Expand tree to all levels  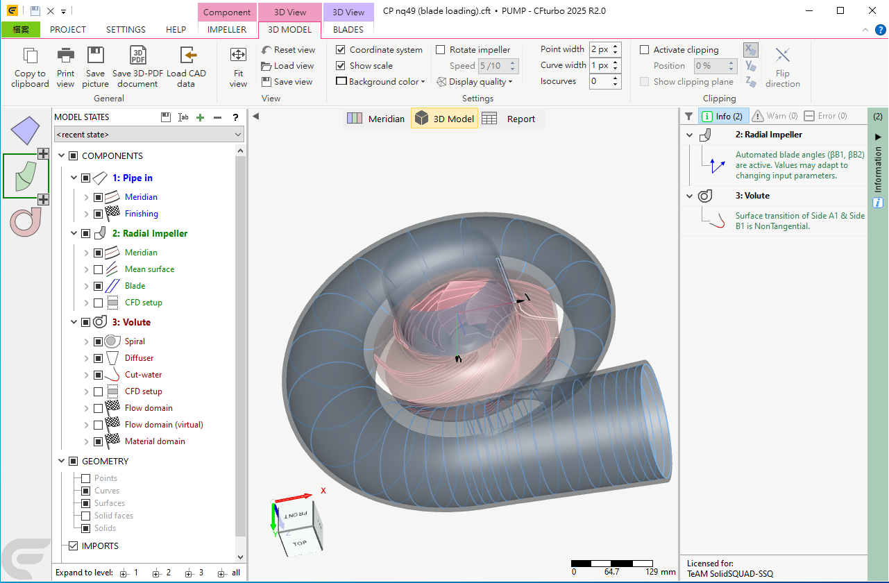click(229, 573)
